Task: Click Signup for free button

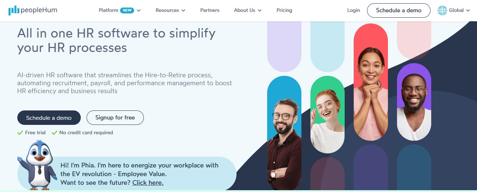Action: (x=115, y=118)
